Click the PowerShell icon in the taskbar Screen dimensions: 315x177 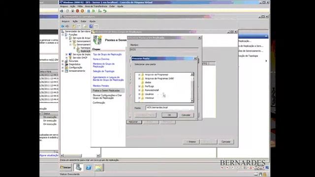point(89,167)
